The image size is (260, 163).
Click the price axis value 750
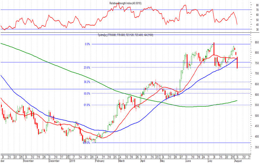(x=257, y=63)
